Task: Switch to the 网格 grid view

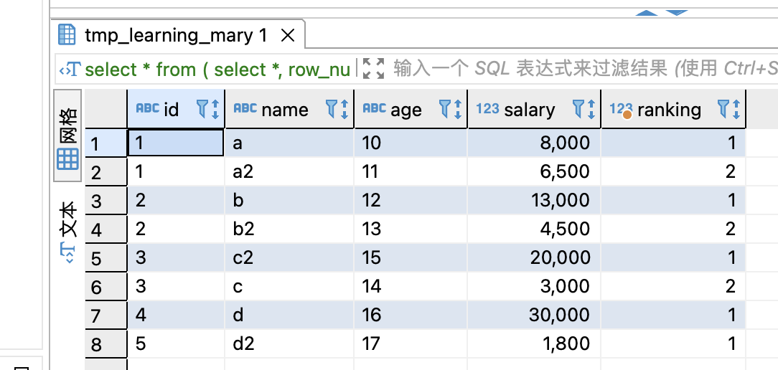Action: click(x=68, y=140)
